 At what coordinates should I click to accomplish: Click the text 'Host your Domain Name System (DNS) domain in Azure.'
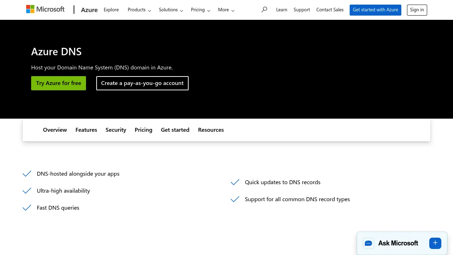pos(102,68)
